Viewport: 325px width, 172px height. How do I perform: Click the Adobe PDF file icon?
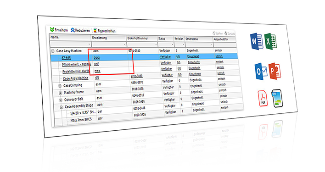coord(263,98)
